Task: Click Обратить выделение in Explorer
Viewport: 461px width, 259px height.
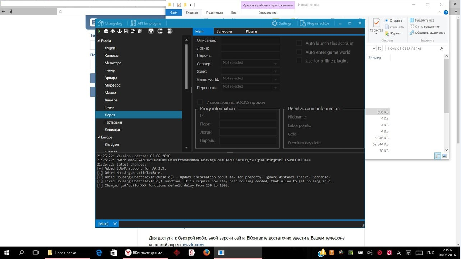Action: 427,33
